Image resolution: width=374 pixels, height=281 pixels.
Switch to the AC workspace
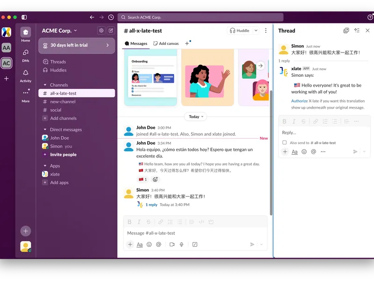7,63
